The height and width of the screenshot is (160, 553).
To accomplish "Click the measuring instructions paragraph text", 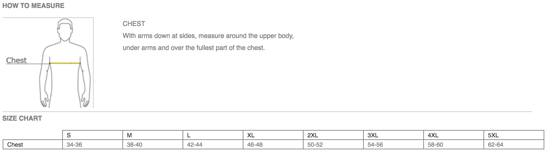I will (x=208, y=42).
